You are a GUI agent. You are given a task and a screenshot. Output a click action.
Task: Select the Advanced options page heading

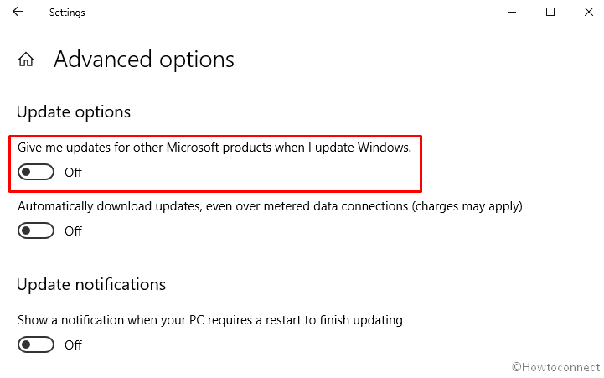144,60
